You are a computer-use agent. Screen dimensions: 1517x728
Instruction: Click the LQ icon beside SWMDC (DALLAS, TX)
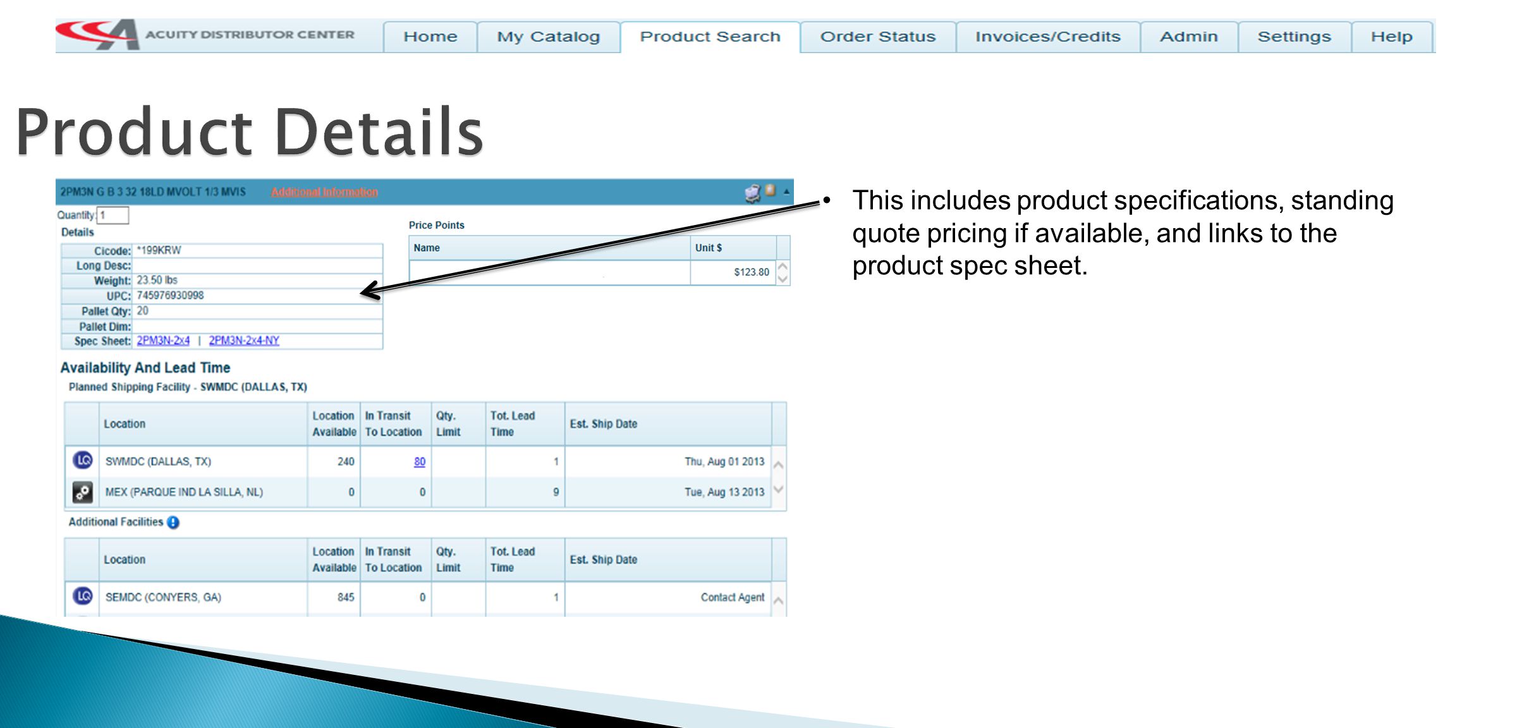pyautogui.click(x=83, y=461)
